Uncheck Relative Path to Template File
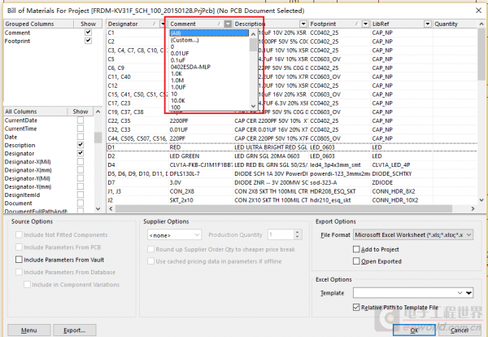This screenshot has height=337, width=488. coord(356,308)
